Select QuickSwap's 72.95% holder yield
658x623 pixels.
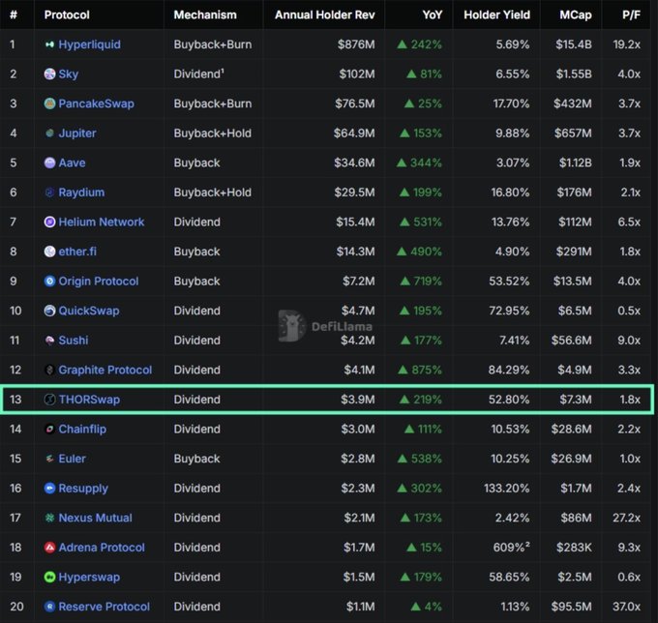[509, 311]
